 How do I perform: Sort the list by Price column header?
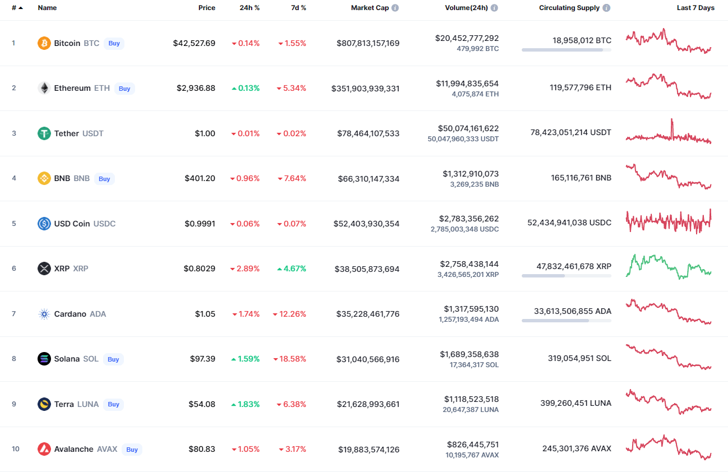pyautogui.click(x=206, y=8)
